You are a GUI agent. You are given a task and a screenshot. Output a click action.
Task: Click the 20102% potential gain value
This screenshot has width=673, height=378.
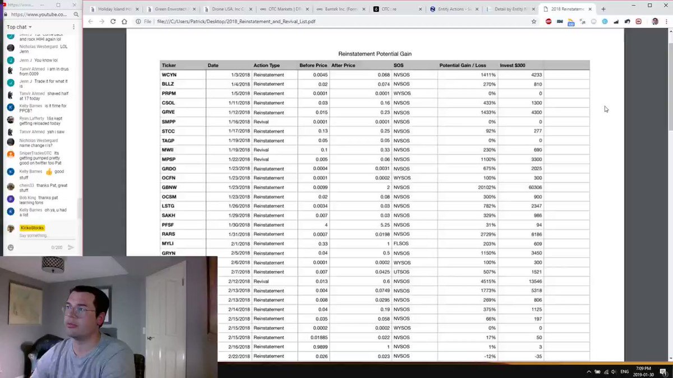point(486,188)
